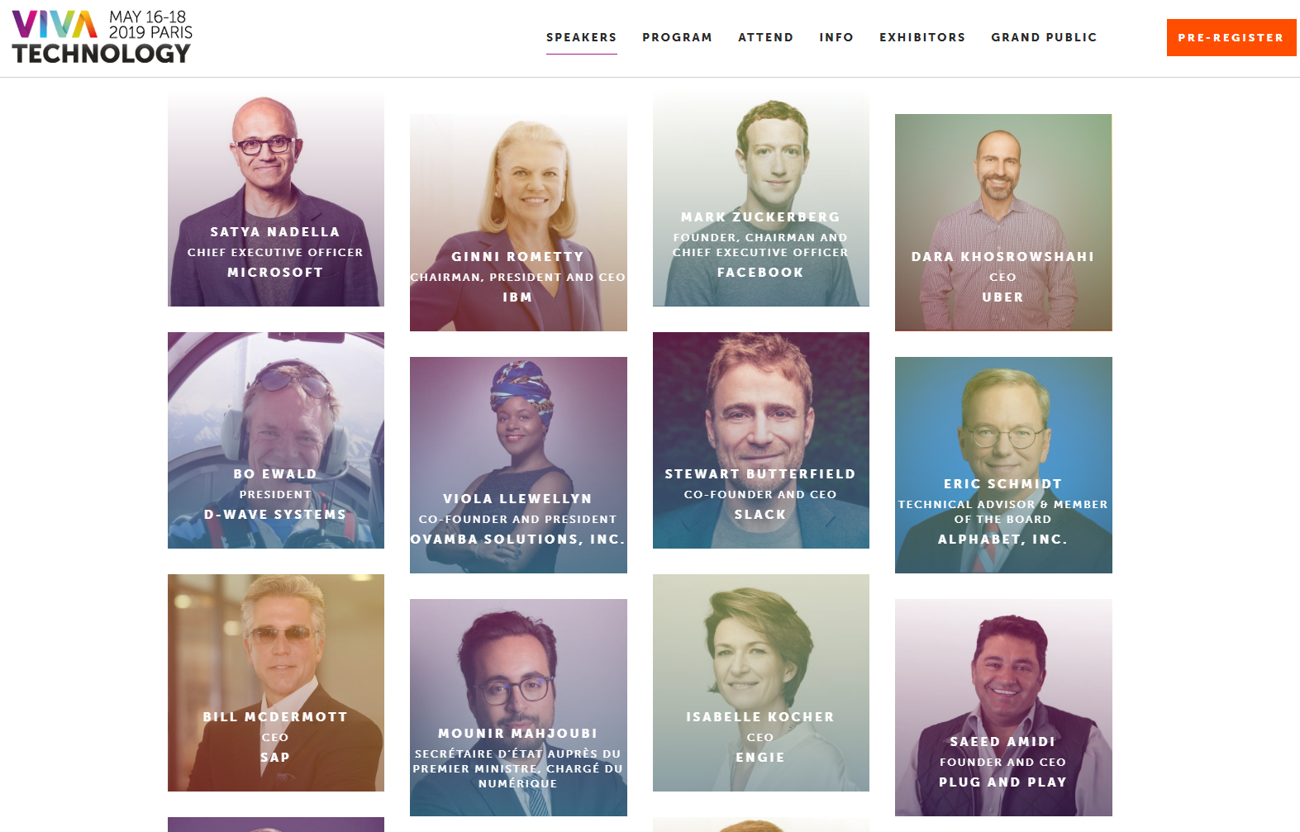View Eric Schmidt's Alphabet speaker card
Image resolution: width=1300 pixels, height=832 pixels.
click(x=1003, y=465)
